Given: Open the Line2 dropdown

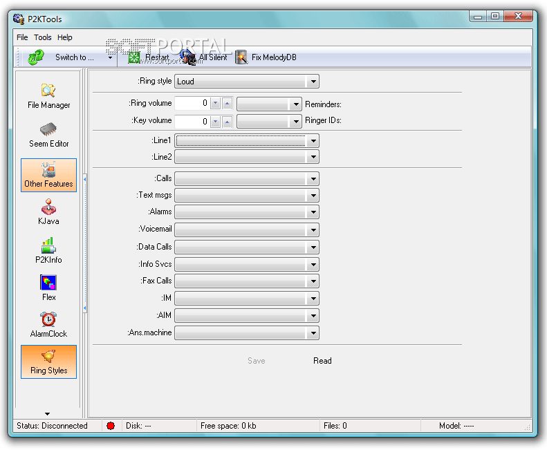Looking at the screenshot, I should point(247,157).
